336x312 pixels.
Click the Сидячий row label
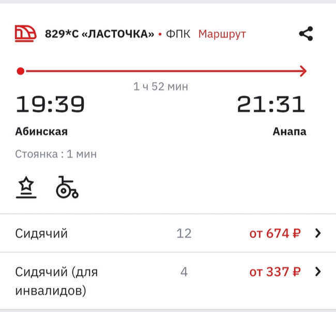42,234
